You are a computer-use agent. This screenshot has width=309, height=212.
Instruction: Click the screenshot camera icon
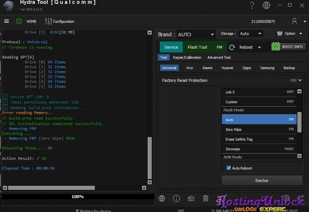[x=191, y=199]
